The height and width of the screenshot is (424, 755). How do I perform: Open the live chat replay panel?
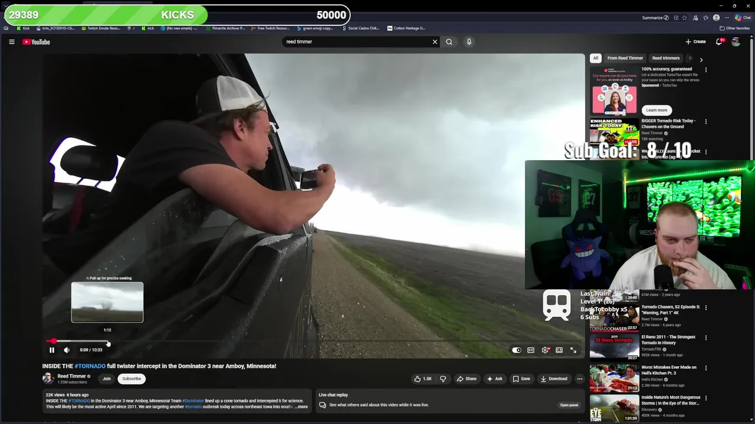[x=569, y=405]
